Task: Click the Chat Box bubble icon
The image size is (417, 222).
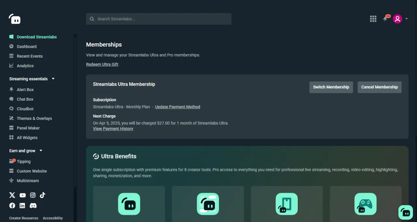Action: [x=11, y=99]
